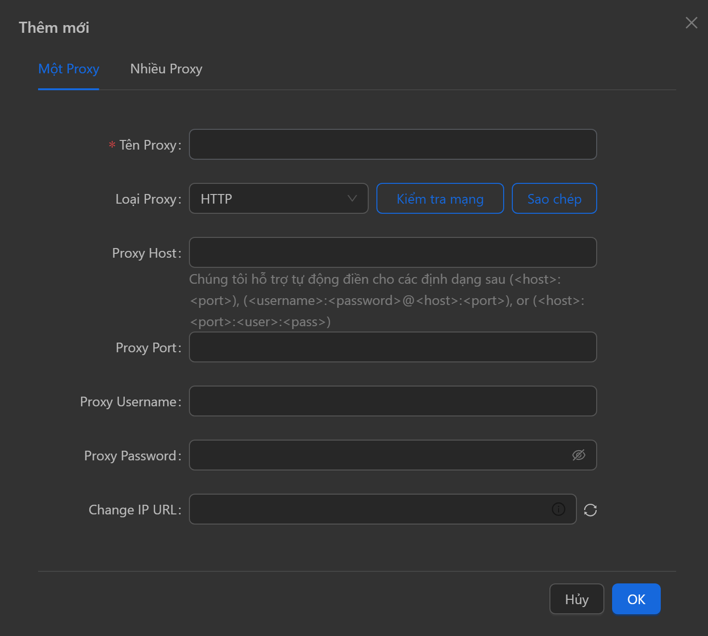Switch to the Một Proxy tab
Viewport: 708px width, 636px height.
pos(68,69)
